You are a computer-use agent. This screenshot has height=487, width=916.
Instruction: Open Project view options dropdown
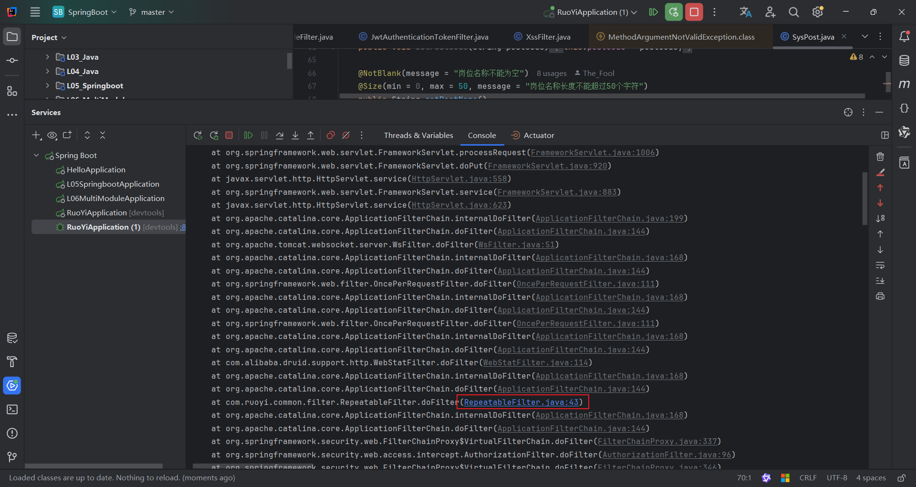click(x=49, y=37)
